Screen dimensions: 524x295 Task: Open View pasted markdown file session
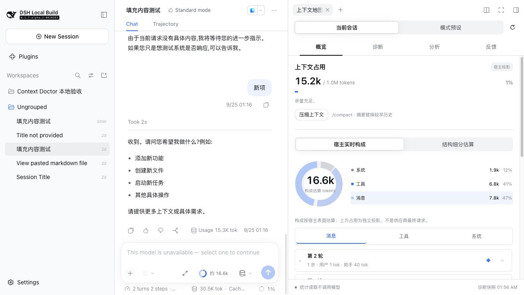(57, 163)
